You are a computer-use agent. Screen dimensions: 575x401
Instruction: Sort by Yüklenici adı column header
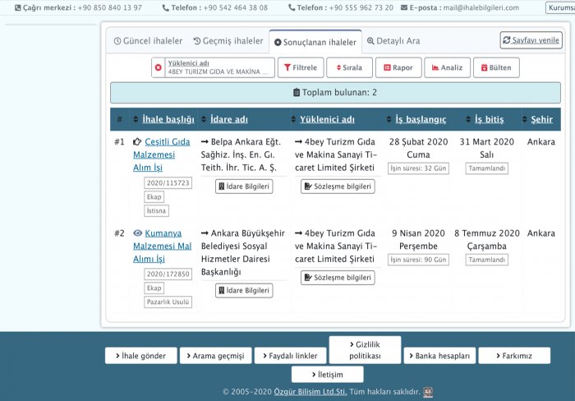pos(327,119)
